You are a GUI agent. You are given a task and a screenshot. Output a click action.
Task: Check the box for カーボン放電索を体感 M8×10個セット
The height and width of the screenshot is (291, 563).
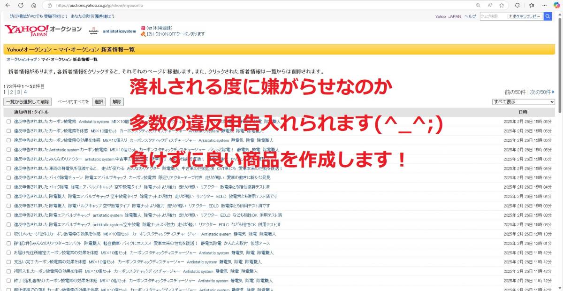(8, 130)
